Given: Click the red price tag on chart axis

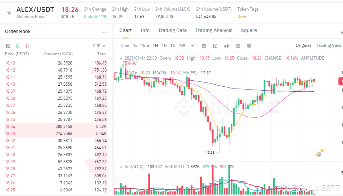Looking at the screenshot, I should coord(341,81).
